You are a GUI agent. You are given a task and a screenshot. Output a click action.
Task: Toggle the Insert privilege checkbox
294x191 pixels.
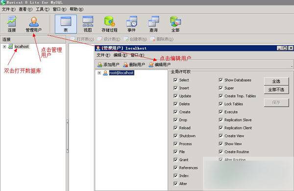pos(175,88)
